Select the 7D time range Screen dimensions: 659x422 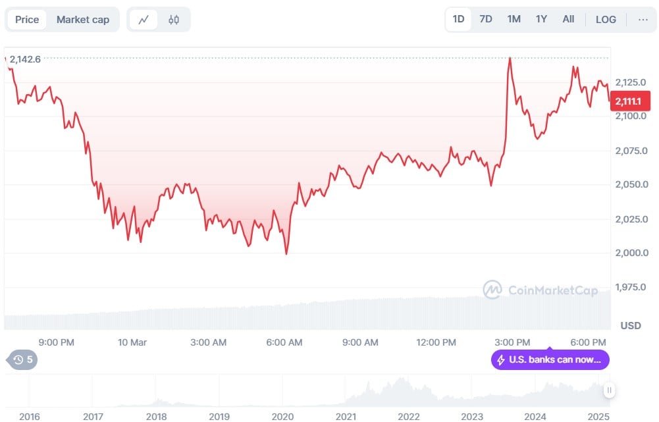[x=486, y=19]
